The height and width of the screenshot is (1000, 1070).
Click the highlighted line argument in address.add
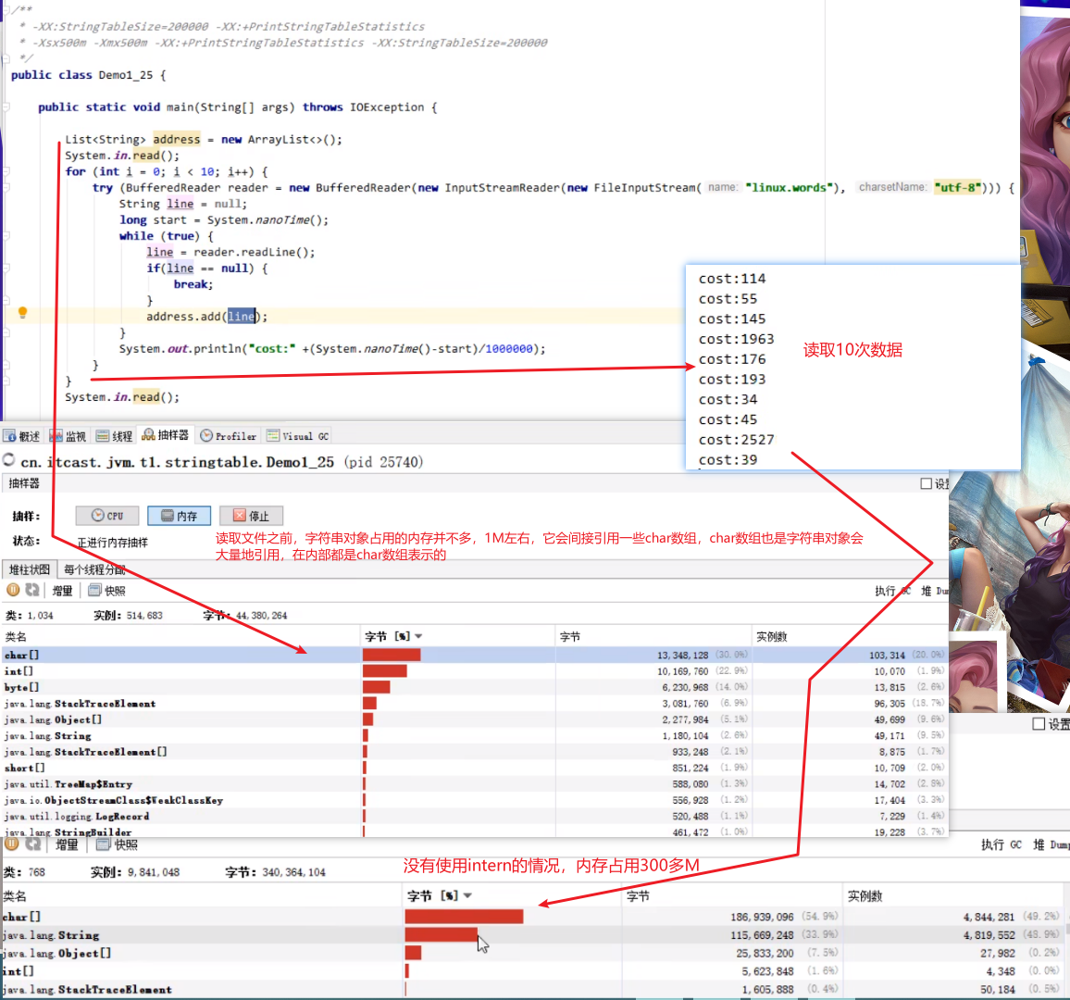click(x=241, y=316)
